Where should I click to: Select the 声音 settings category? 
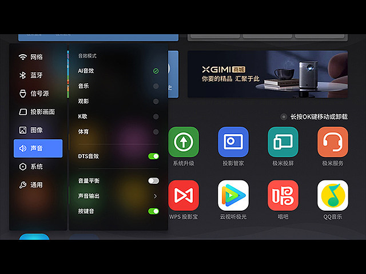38,148
